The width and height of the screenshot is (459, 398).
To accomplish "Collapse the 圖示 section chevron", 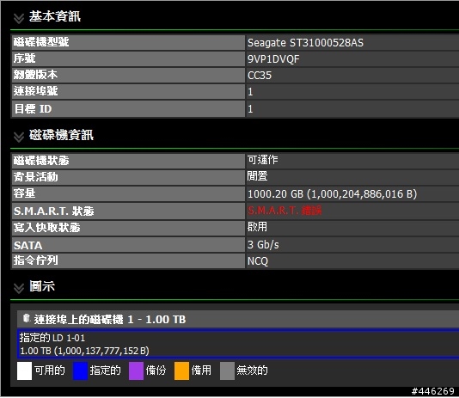I will click(x=19, y=288).
